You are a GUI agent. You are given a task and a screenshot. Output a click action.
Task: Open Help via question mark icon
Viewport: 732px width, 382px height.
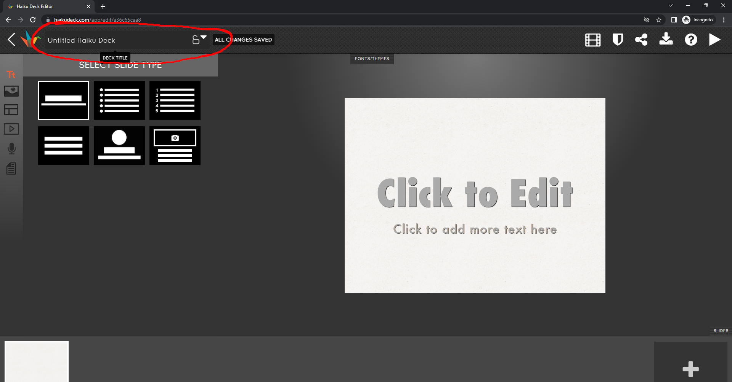(x=691, y=40)
